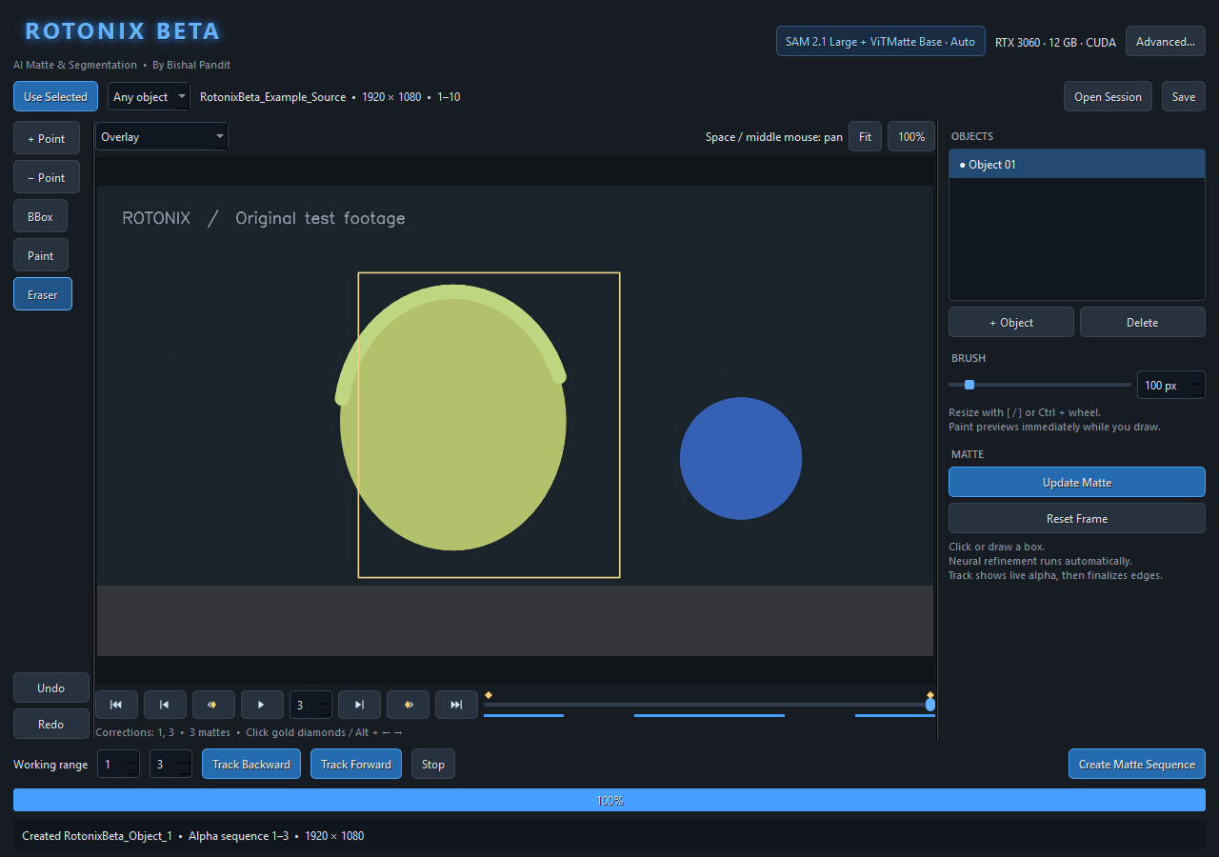The height and width of the screenshot is (857, 1219).
Task: Click Update Matte
Action: 1077,483
